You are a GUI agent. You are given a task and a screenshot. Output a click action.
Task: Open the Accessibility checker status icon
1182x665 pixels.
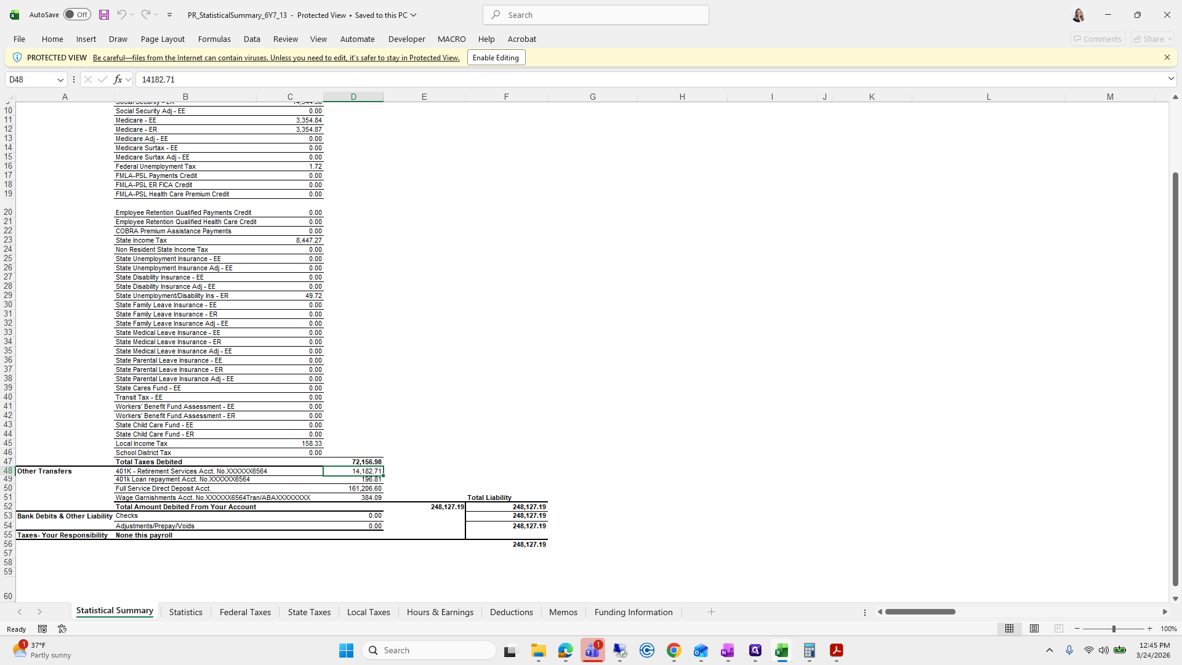(x=62, y=629)
